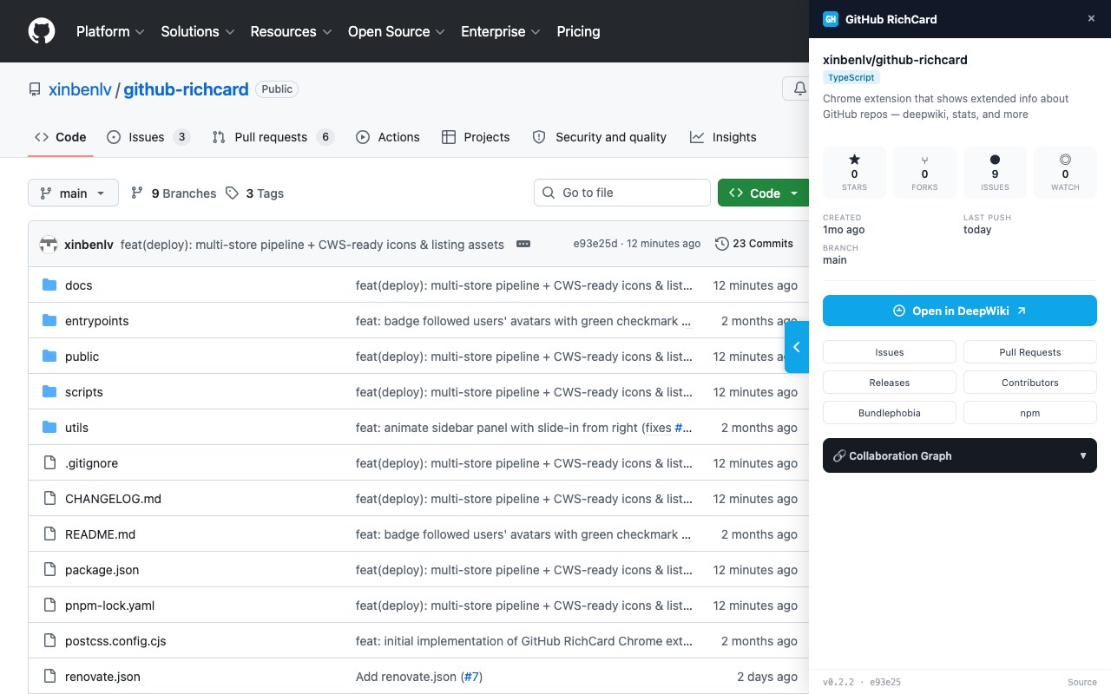1111x694 pixels.
Task: Open the Projects tab
Action: pos(476,137)
